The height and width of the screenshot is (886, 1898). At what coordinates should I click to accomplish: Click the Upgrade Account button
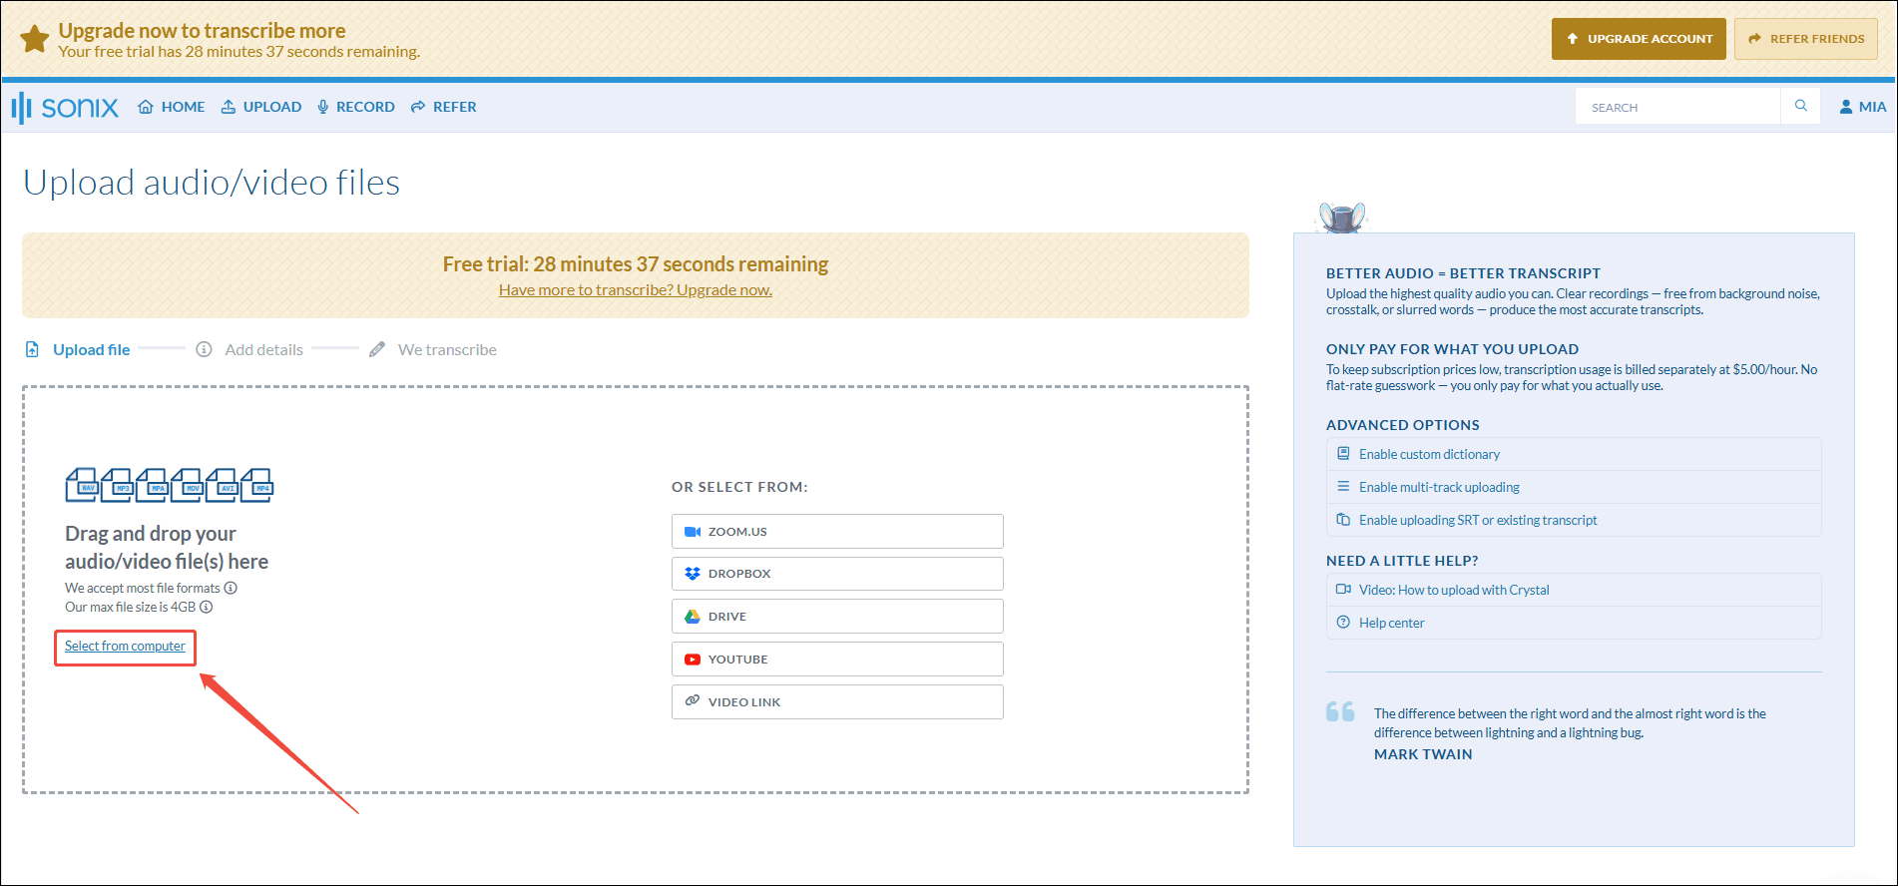click(x=1639, y=39)
